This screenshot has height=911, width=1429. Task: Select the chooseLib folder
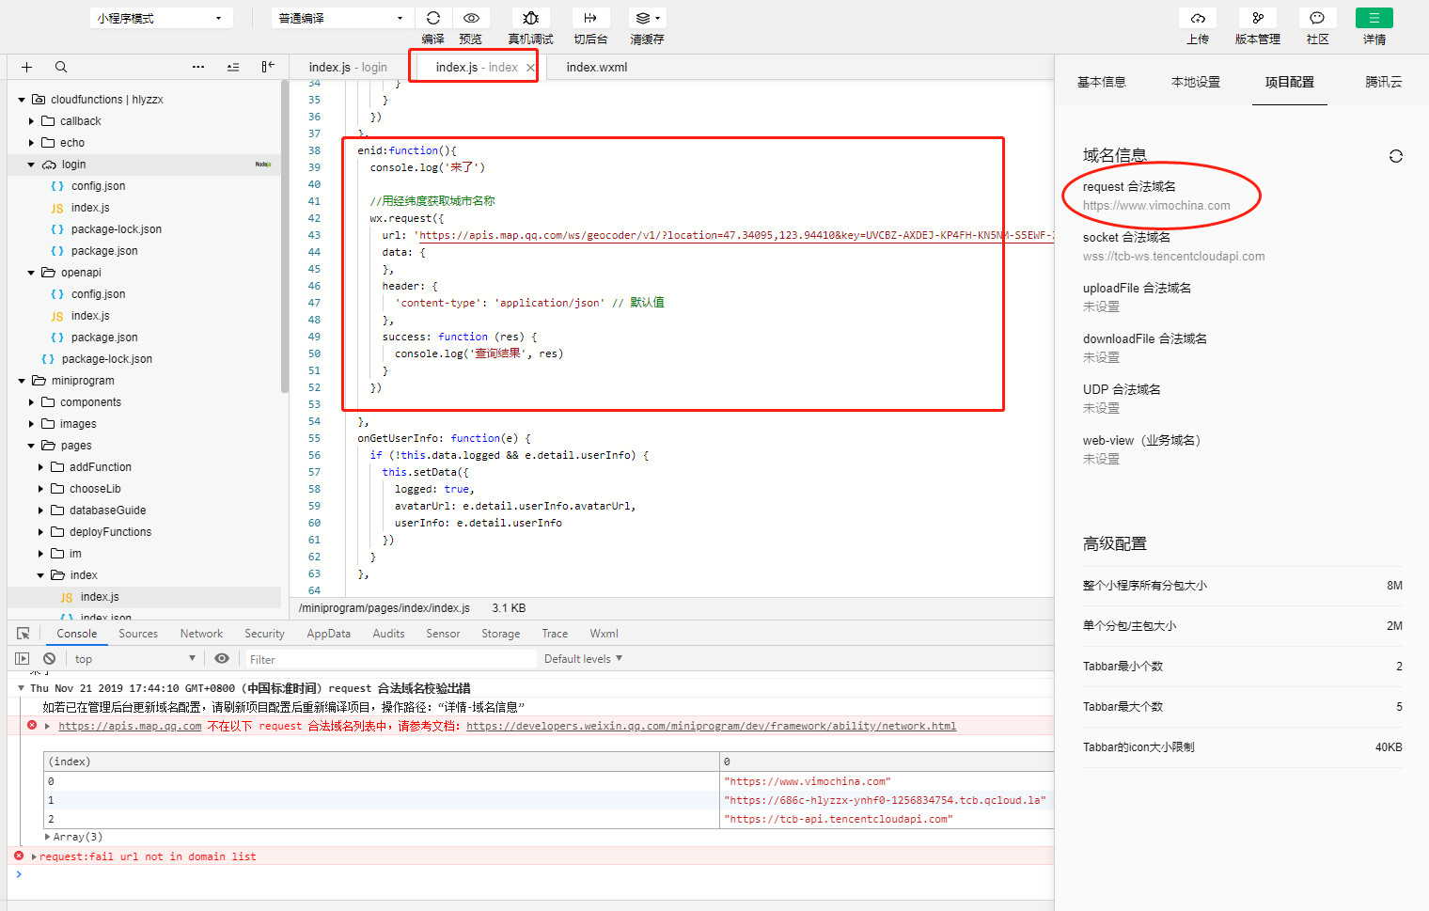[x=95, y=489]
